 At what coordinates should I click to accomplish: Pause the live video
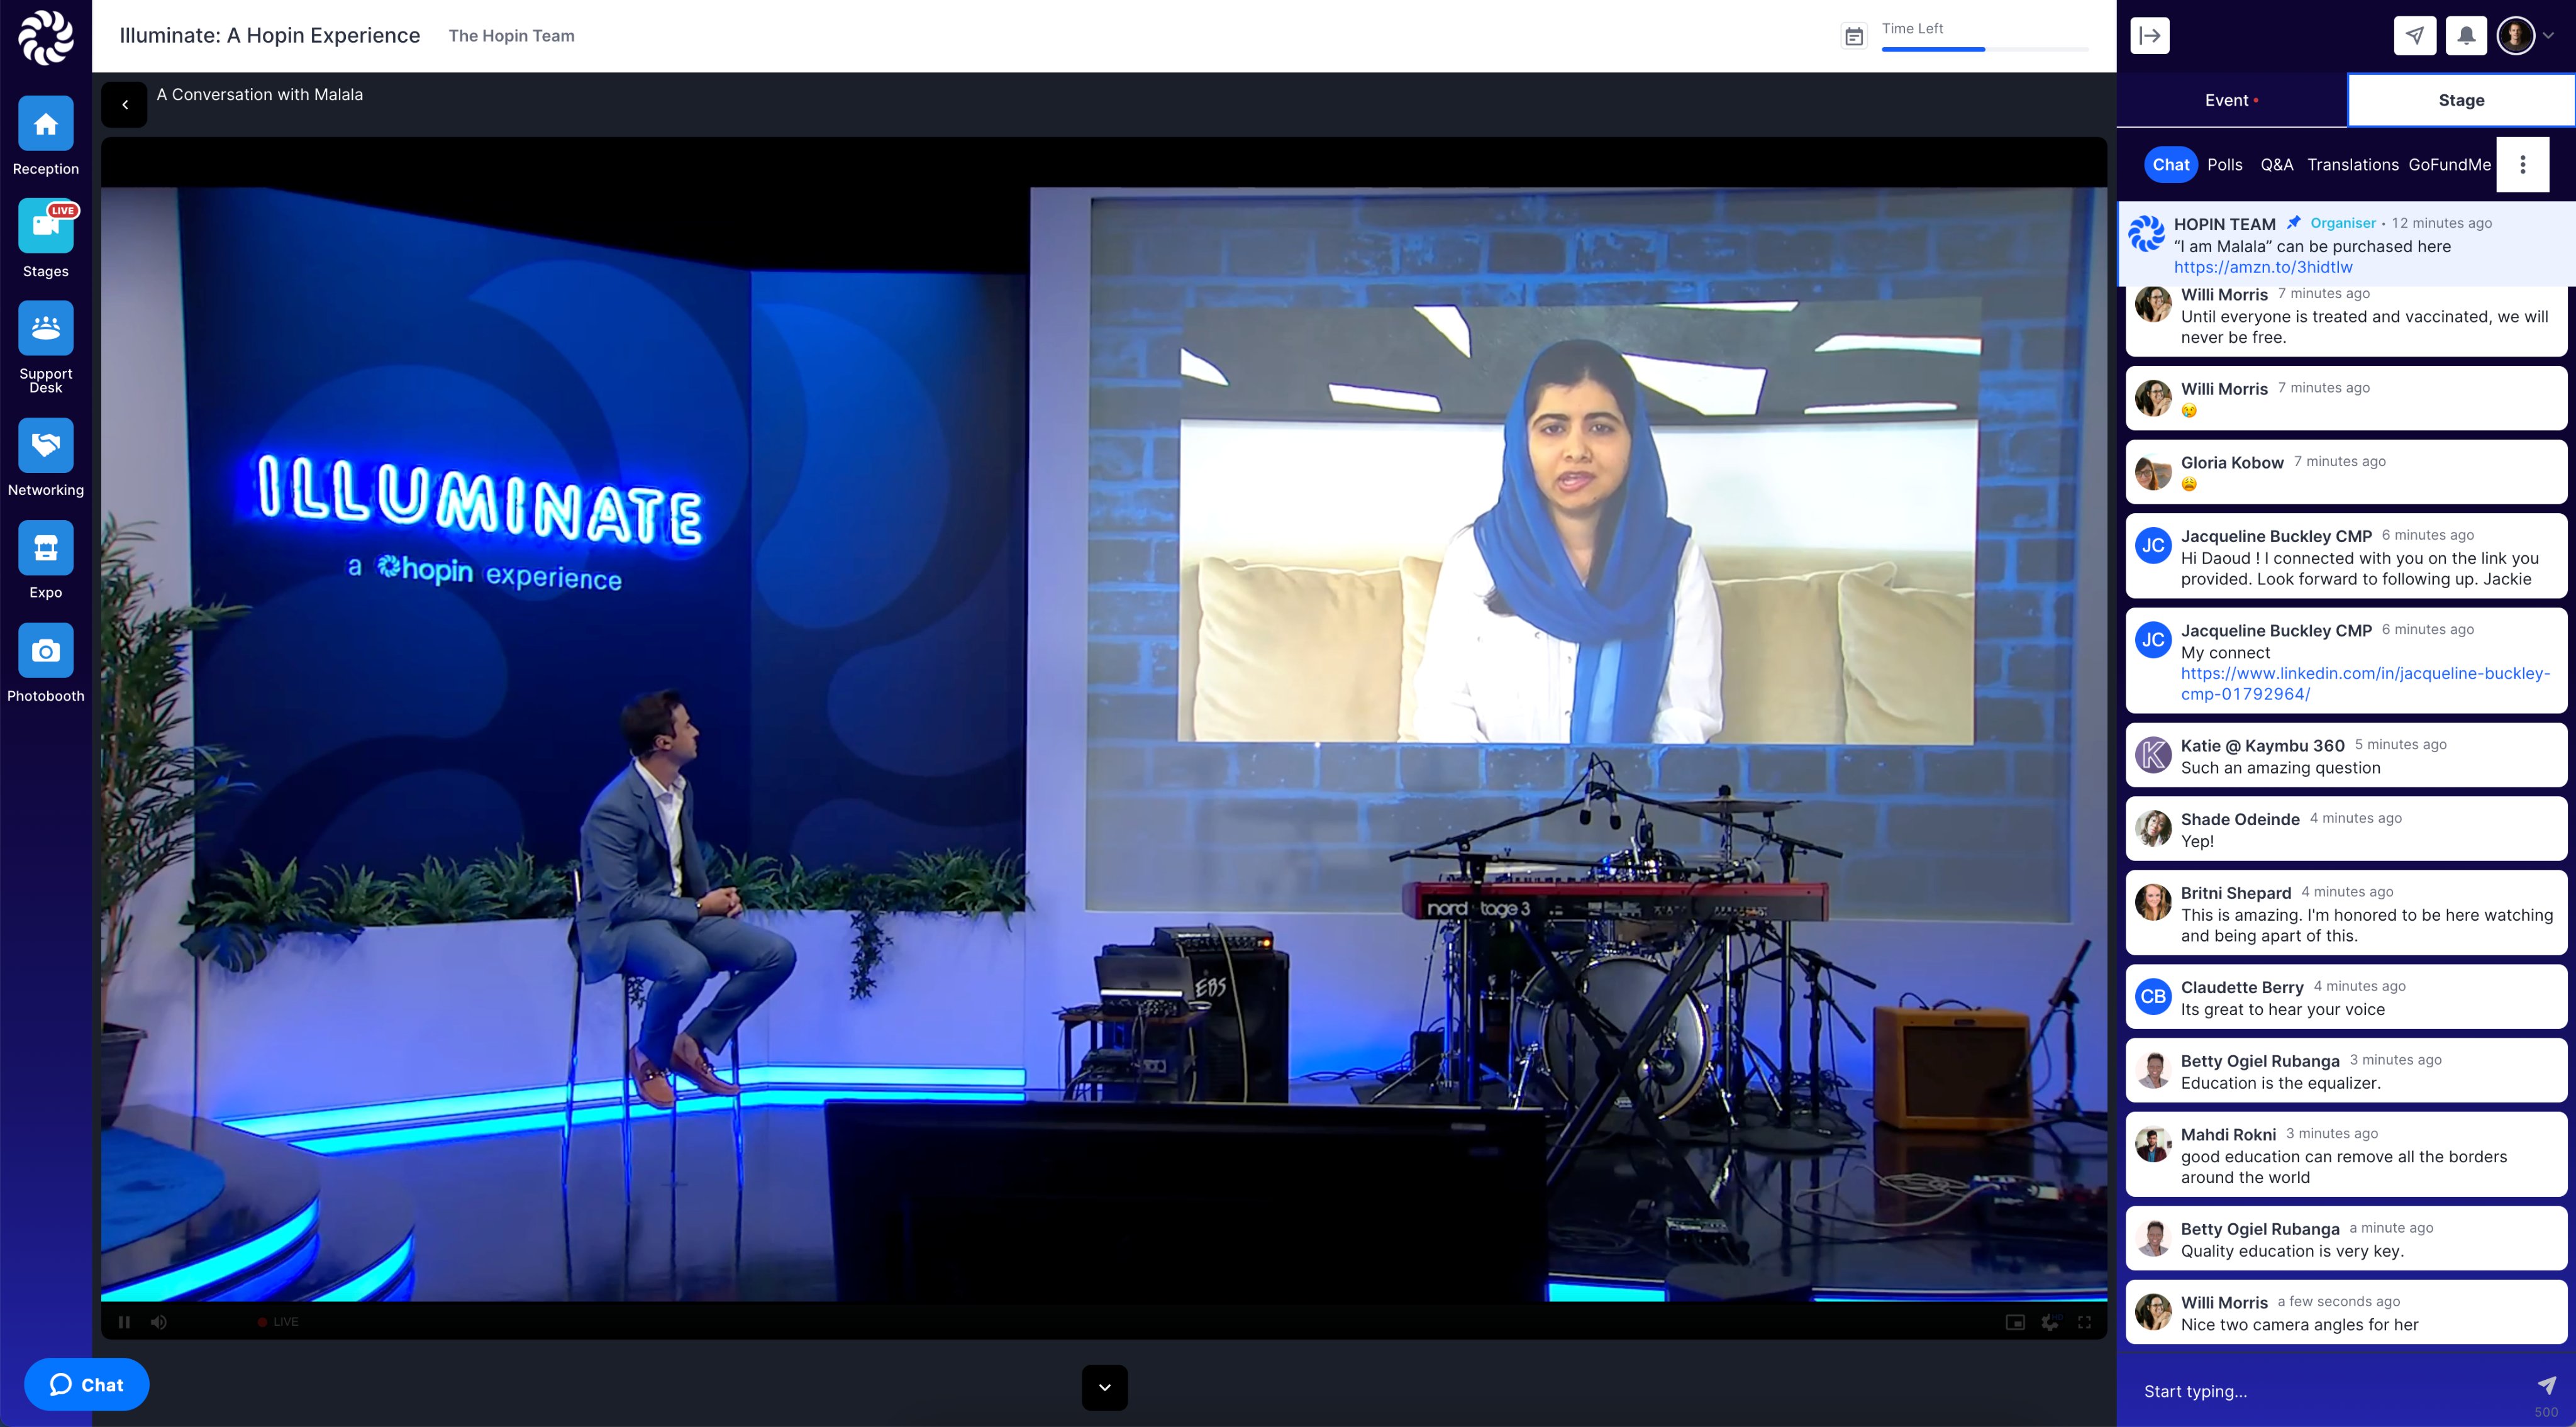[x=124, y=1322]
